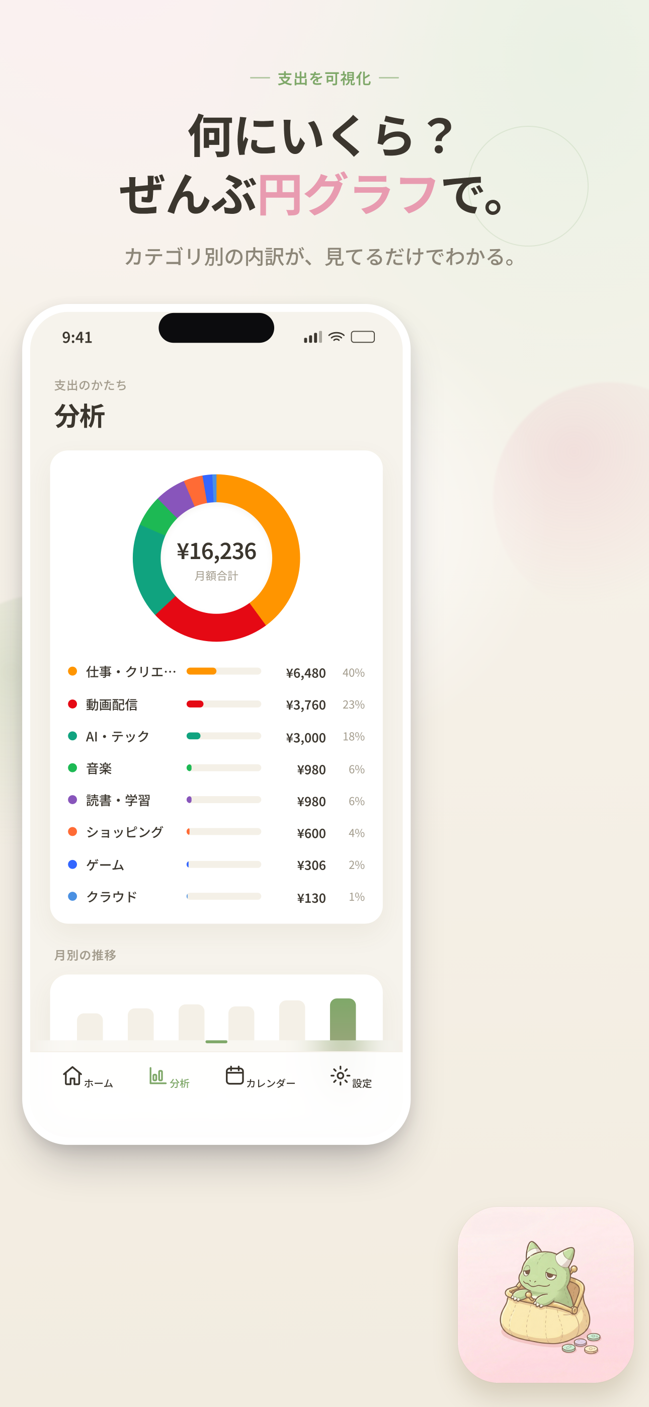Tap the ¥3,760 amount
Screen dimensions: 649x1407
[x=306, y=705]
